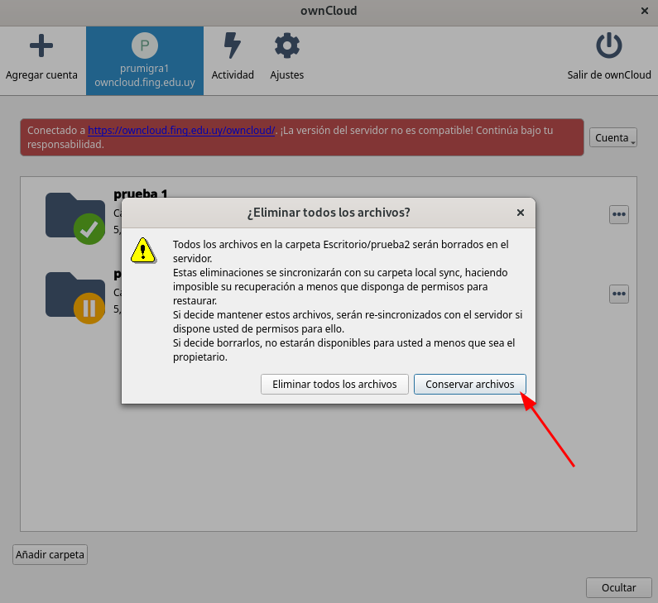Choose Conservar archivos
658x603 pixels.
(x=469, y=384)
